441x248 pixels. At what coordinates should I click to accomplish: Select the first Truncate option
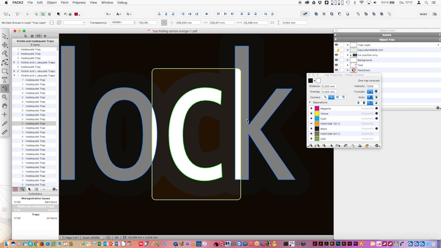(x=370, y=92)
